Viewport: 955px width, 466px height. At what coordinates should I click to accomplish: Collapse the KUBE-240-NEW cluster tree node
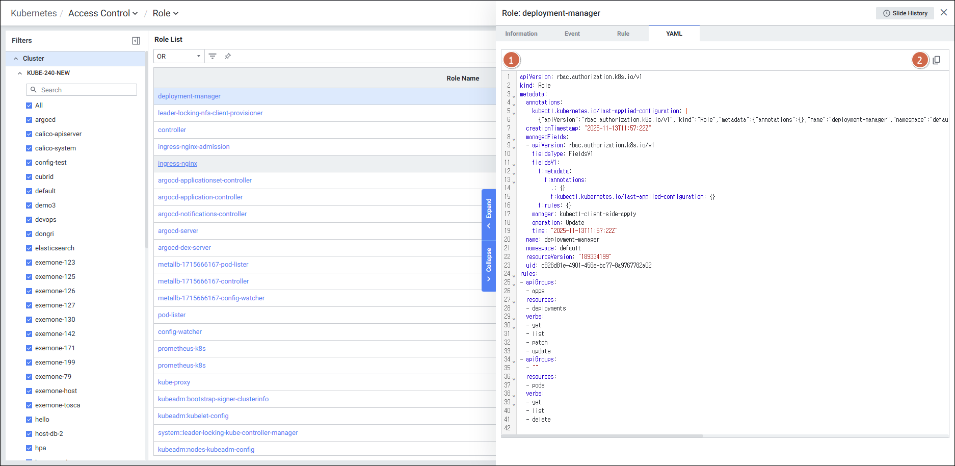[20, 73]
